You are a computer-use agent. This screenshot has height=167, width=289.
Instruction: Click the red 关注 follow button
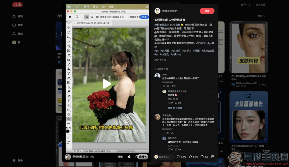[x=207, y=11]
